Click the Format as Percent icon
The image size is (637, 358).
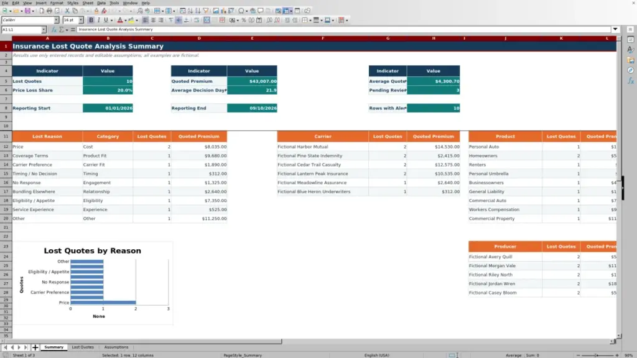pos(244,21)
